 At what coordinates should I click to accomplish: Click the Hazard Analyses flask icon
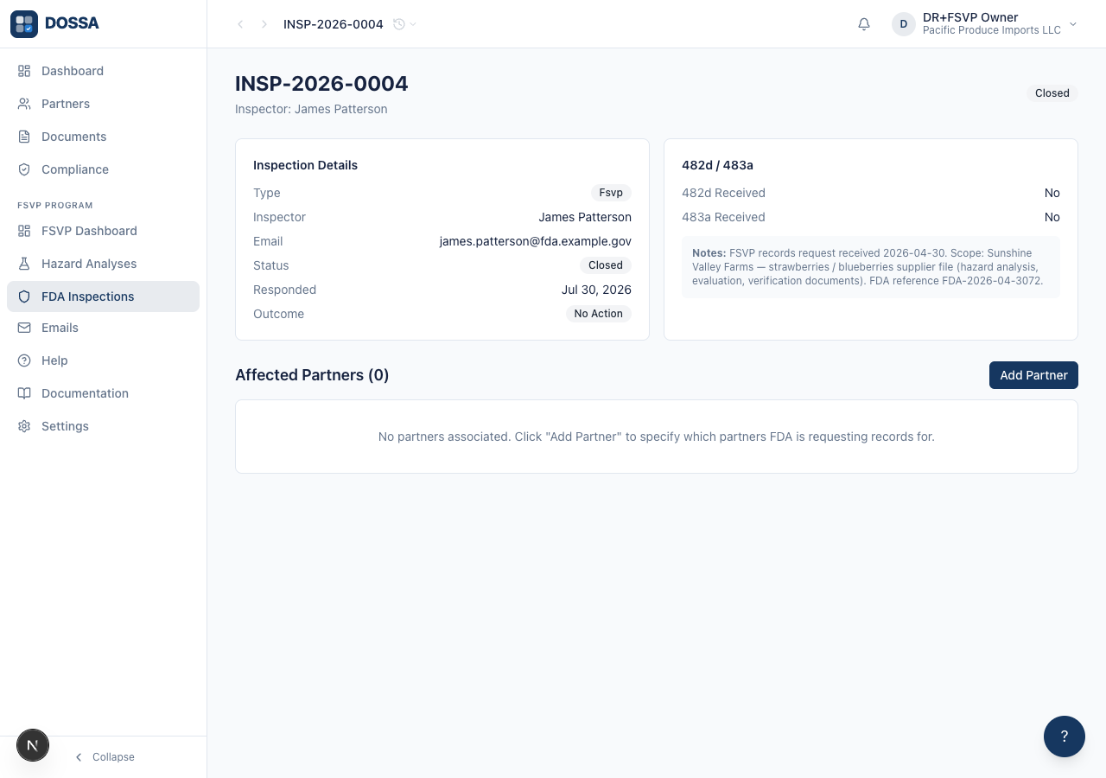pos(24,264)
